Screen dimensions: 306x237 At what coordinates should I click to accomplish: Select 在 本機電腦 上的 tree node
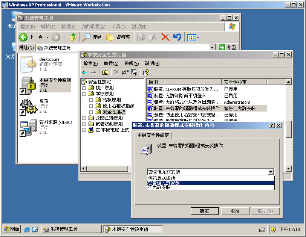pos(112,130)
